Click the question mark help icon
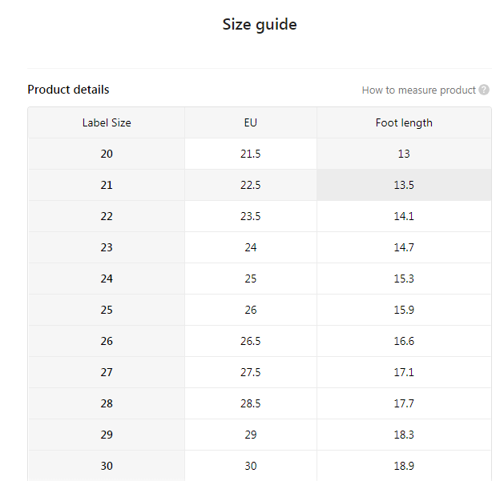The height and width of the screenshot is (481, 496). pos(484,90)
